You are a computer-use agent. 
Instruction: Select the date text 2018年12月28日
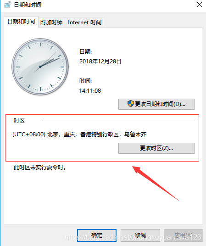coord(100,61)
